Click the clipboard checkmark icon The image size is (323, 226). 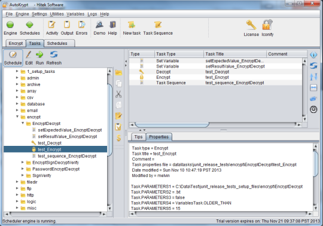pyautogui.click(x=118, y=127)
